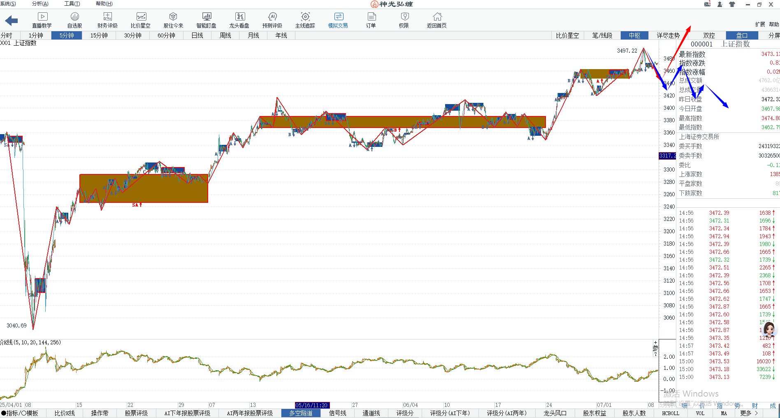Open the 工具(T) menu
Screen dimensions: 780x418
tap(72, 4)
